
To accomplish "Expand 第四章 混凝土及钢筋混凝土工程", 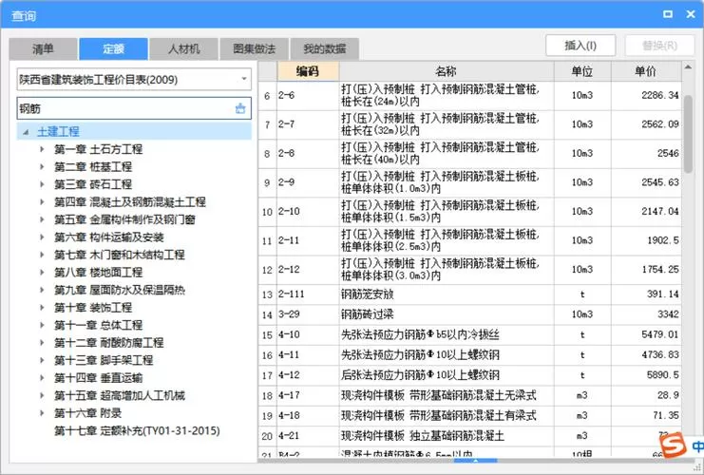I will pos(42,201).
